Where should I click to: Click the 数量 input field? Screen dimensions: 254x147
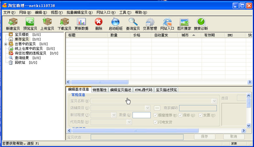coord(142,115)
